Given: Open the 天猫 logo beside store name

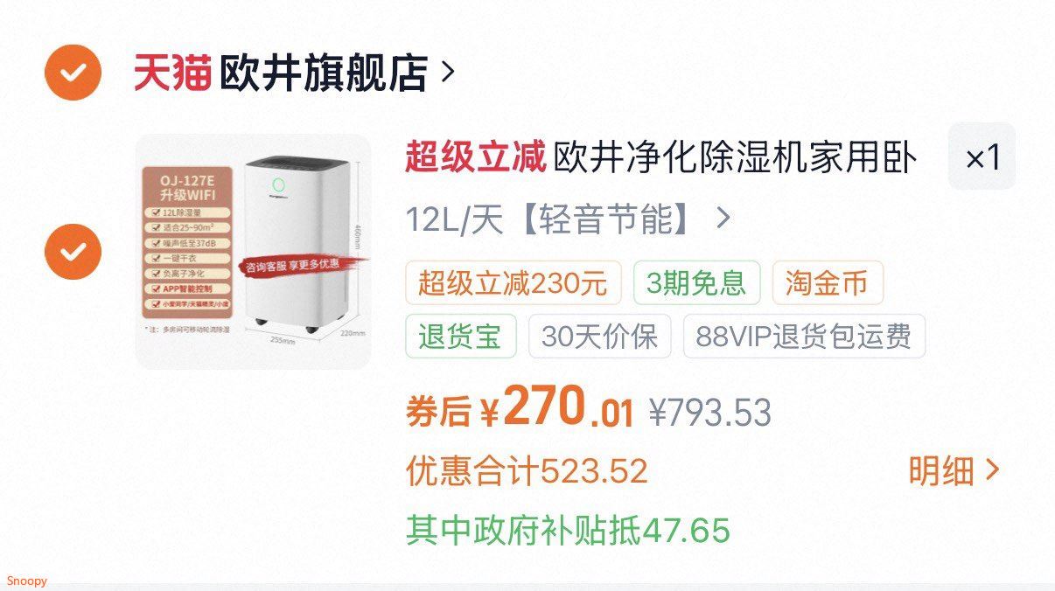Looking at the screenshot, I should coord(172,73).
